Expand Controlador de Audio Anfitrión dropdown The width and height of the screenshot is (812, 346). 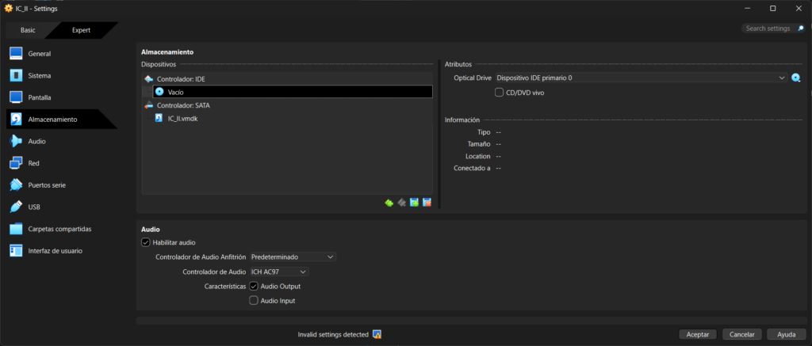pyautogui.click(x=293, y=257)
